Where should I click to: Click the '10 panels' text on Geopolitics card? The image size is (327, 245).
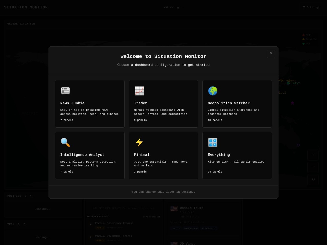215,120
